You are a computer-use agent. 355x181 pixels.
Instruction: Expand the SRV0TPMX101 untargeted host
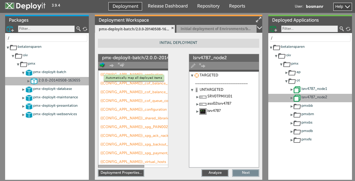(x=197, y=97)
